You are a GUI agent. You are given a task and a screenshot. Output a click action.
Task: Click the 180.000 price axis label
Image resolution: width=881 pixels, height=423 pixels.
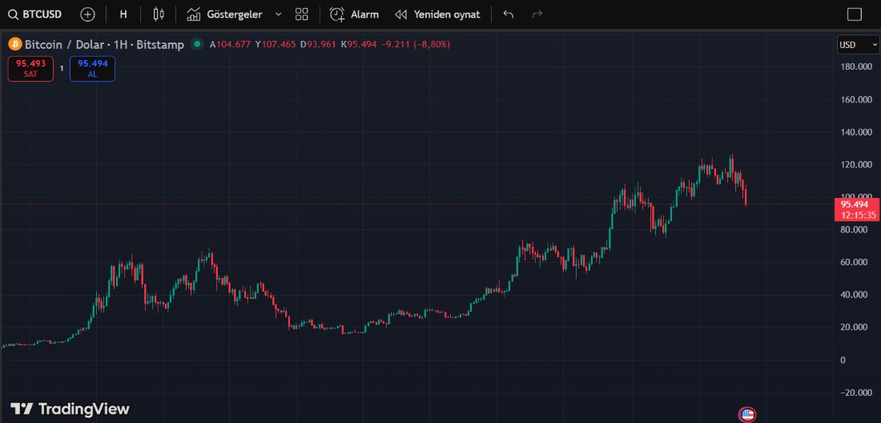pyautogui.click(x=858, y=66)
